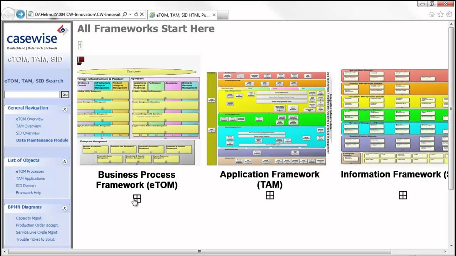
Task: Click the List of Objects heading
Action: (x=24, y=160)
